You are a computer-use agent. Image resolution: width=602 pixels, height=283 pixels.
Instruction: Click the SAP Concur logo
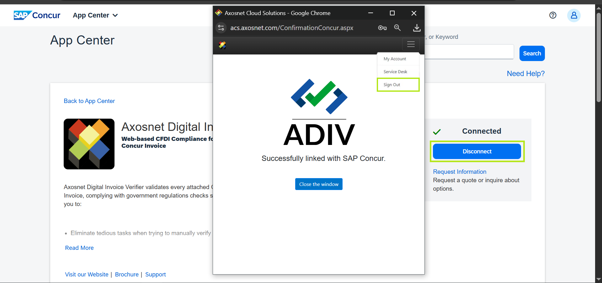(x=37, y=15)
